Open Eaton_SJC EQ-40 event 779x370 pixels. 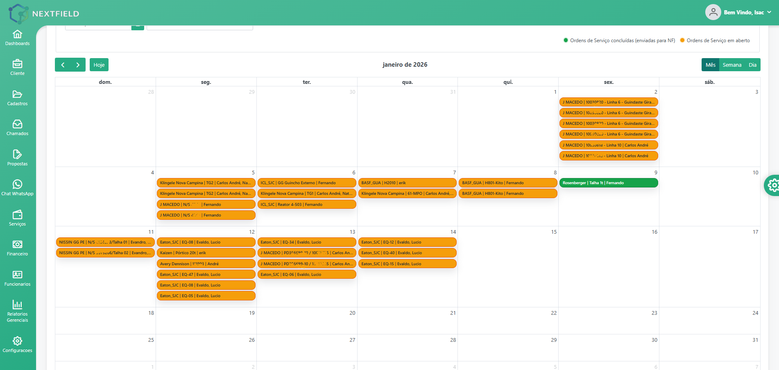click(x=407, y=253)
